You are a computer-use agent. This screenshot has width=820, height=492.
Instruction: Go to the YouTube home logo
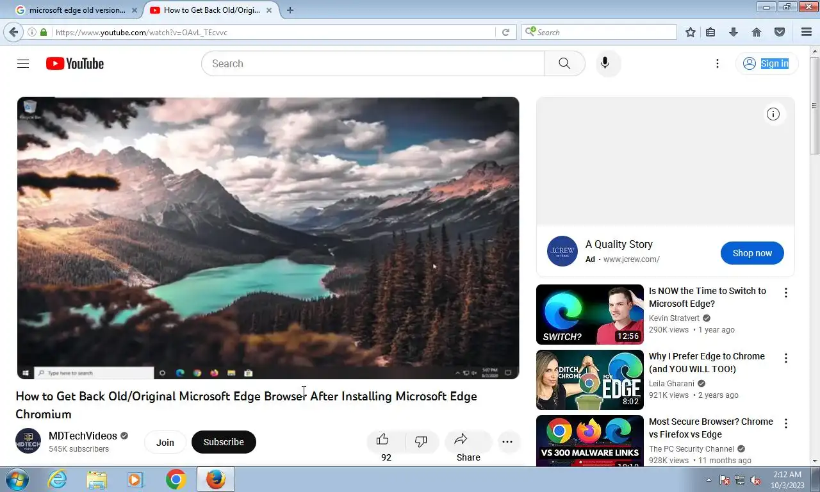coord(75,63)
